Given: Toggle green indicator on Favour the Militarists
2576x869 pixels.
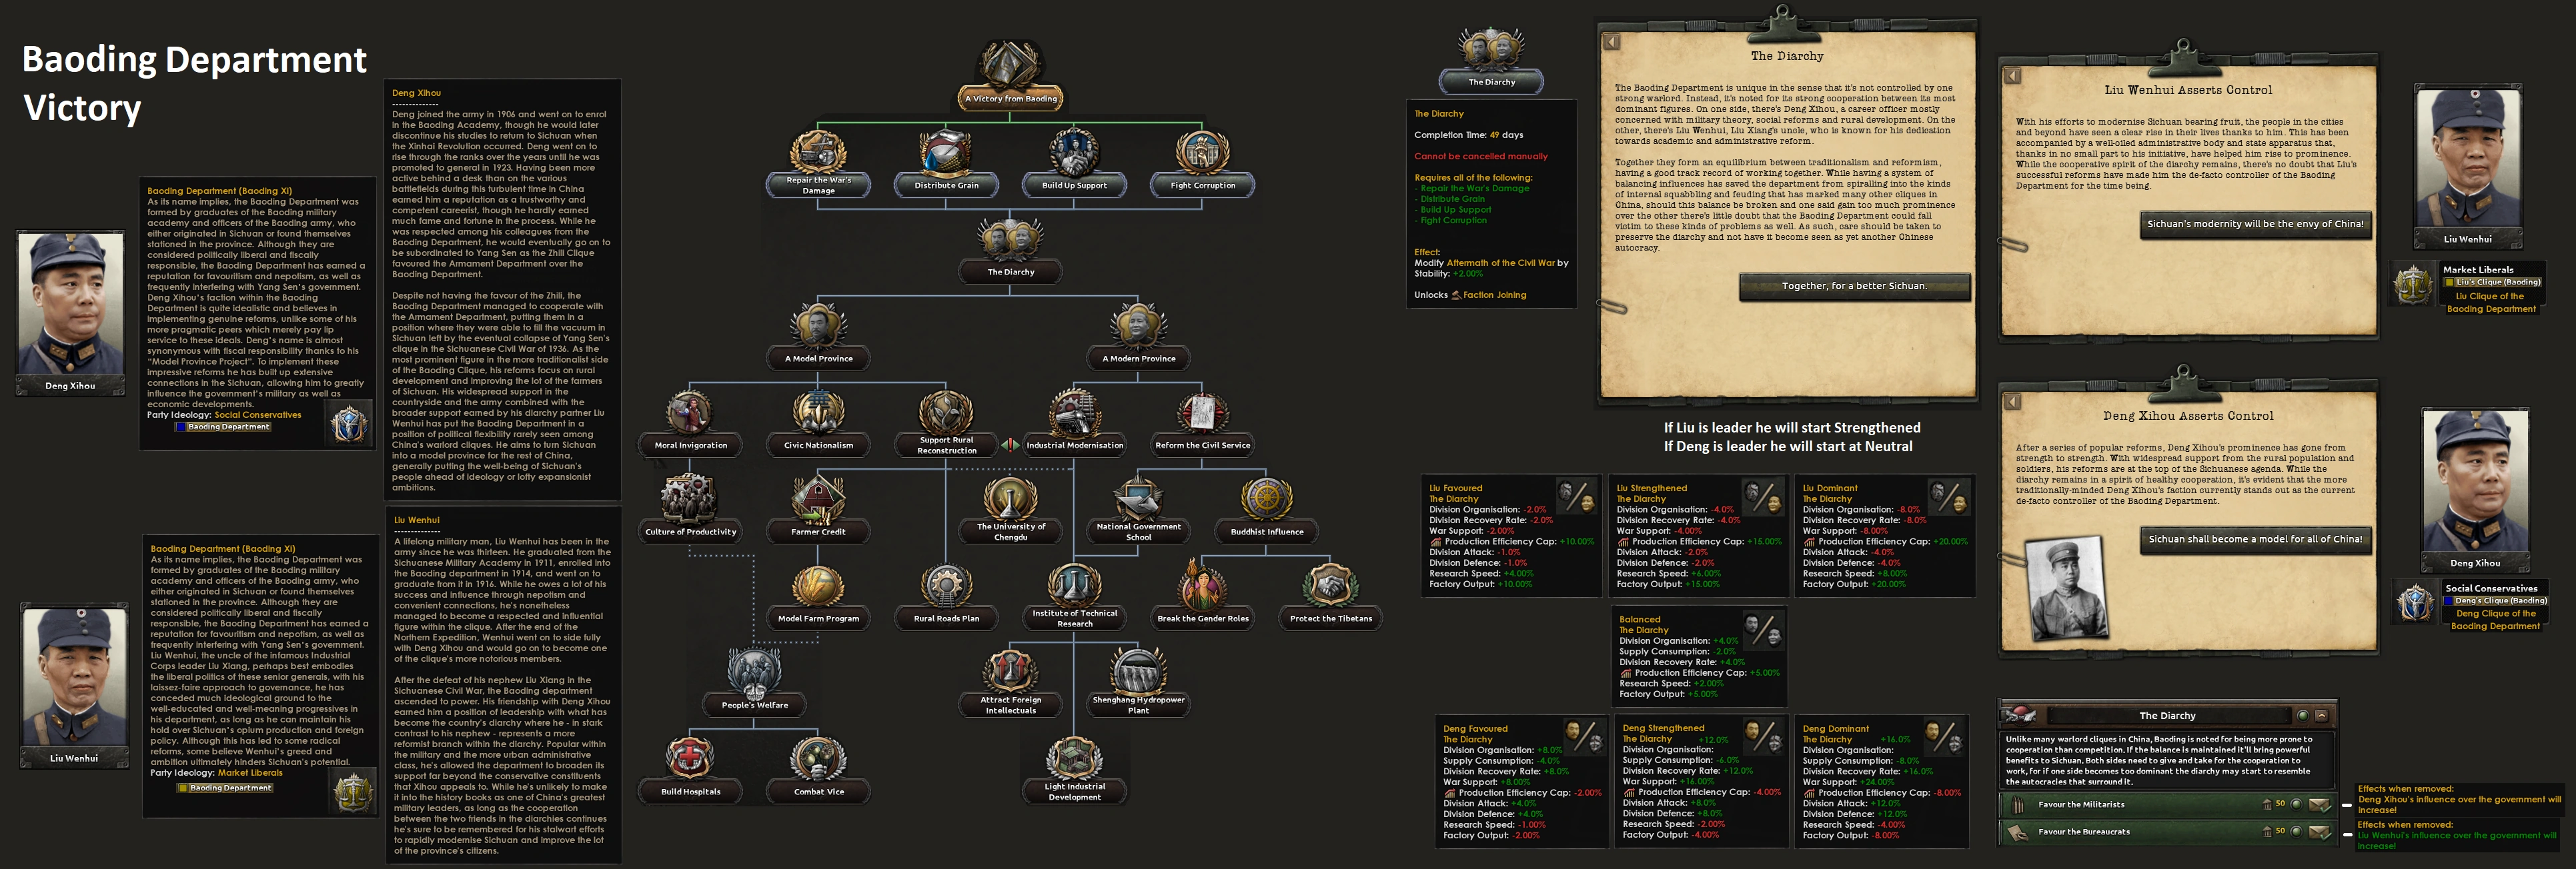Looking at the screenshot, I should pyautogui.click(x=2296, y=804).
